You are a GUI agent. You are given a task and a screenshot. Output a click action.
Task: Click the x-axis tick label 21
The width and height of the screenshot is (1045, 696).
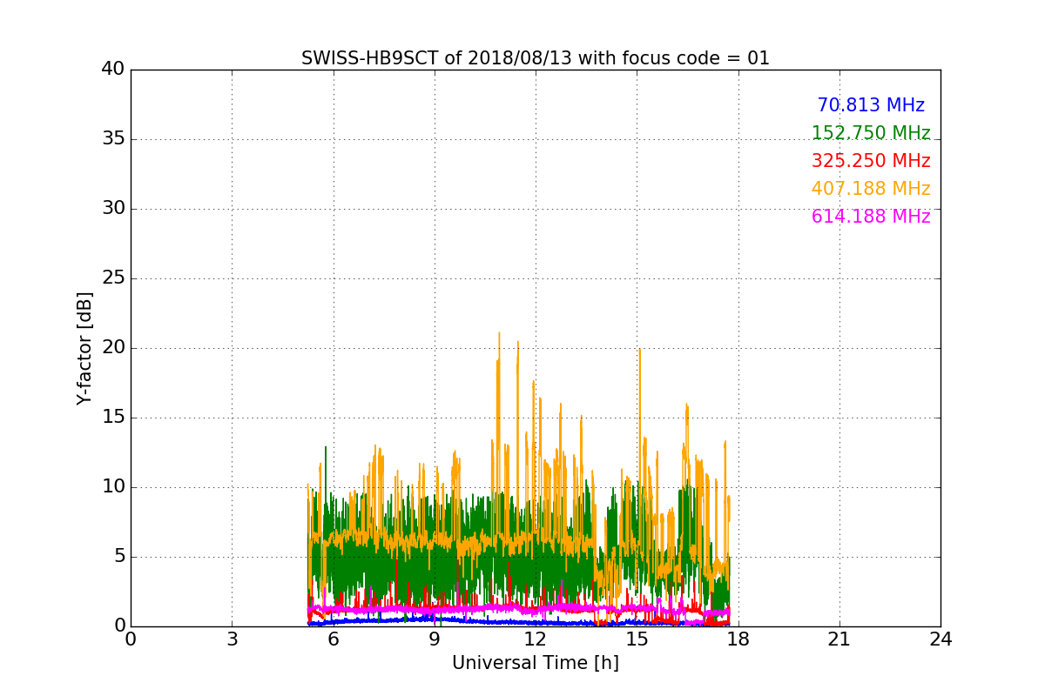point(839,639)
